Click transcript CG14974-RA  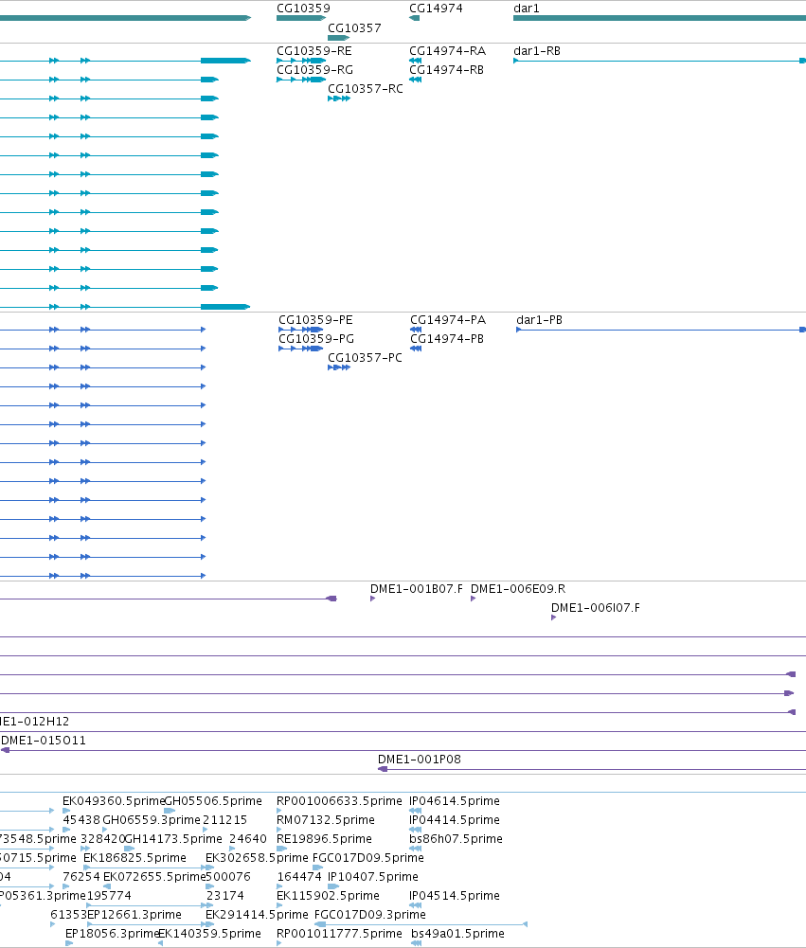(447, 51)
